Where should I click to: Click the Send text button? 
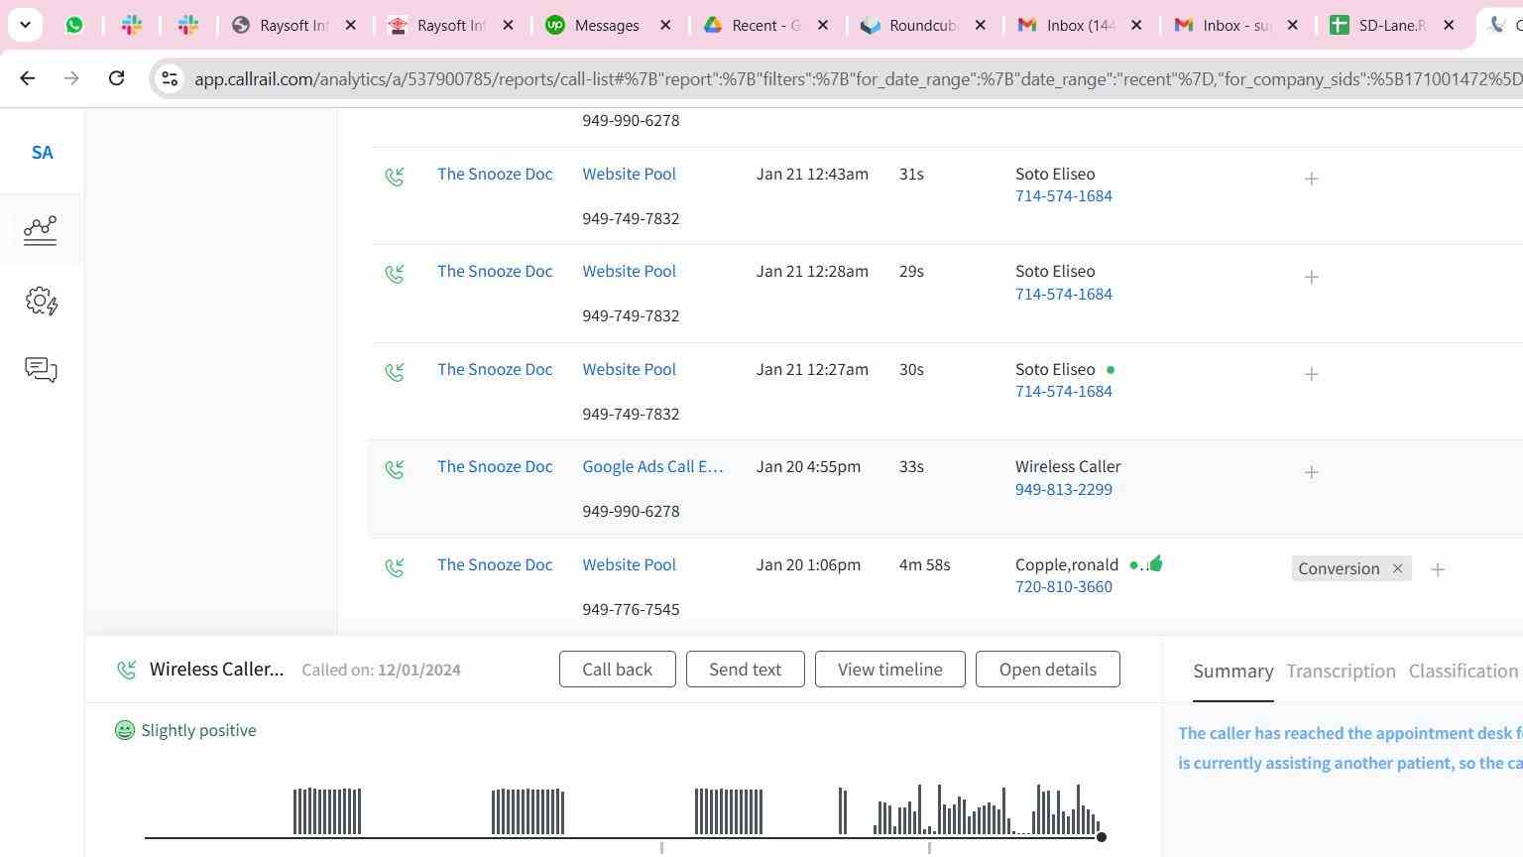(745, 670)
